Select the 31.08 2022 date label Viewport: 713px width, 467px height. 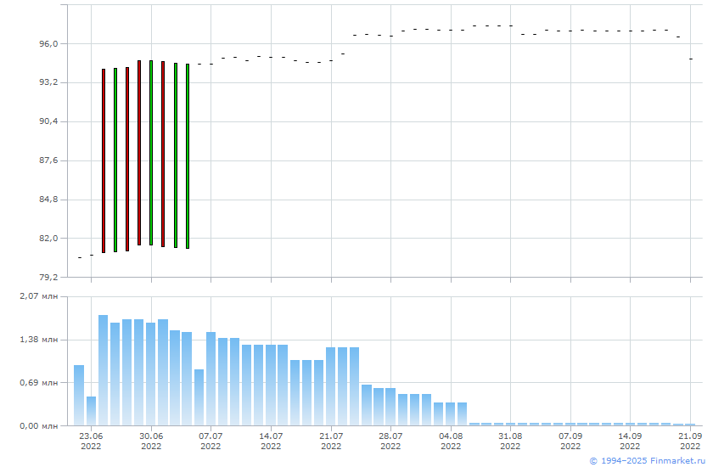(510, 441)
